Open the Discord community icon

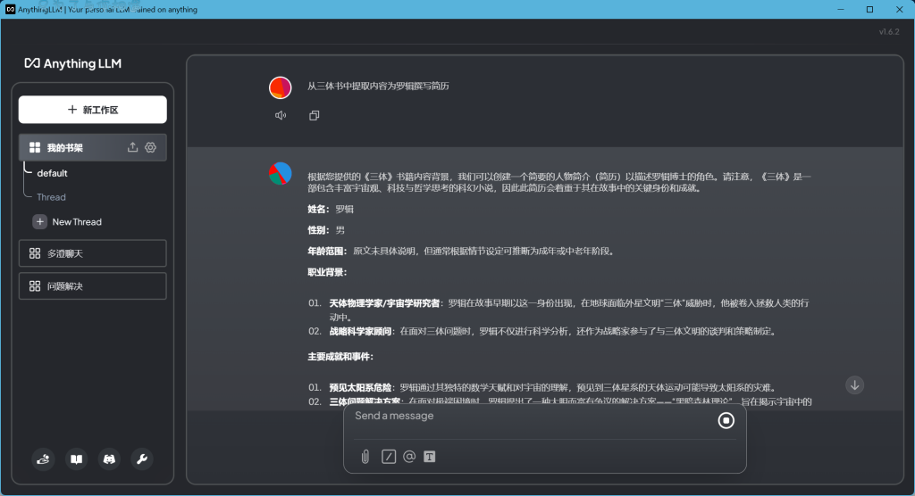pos(109,459)
